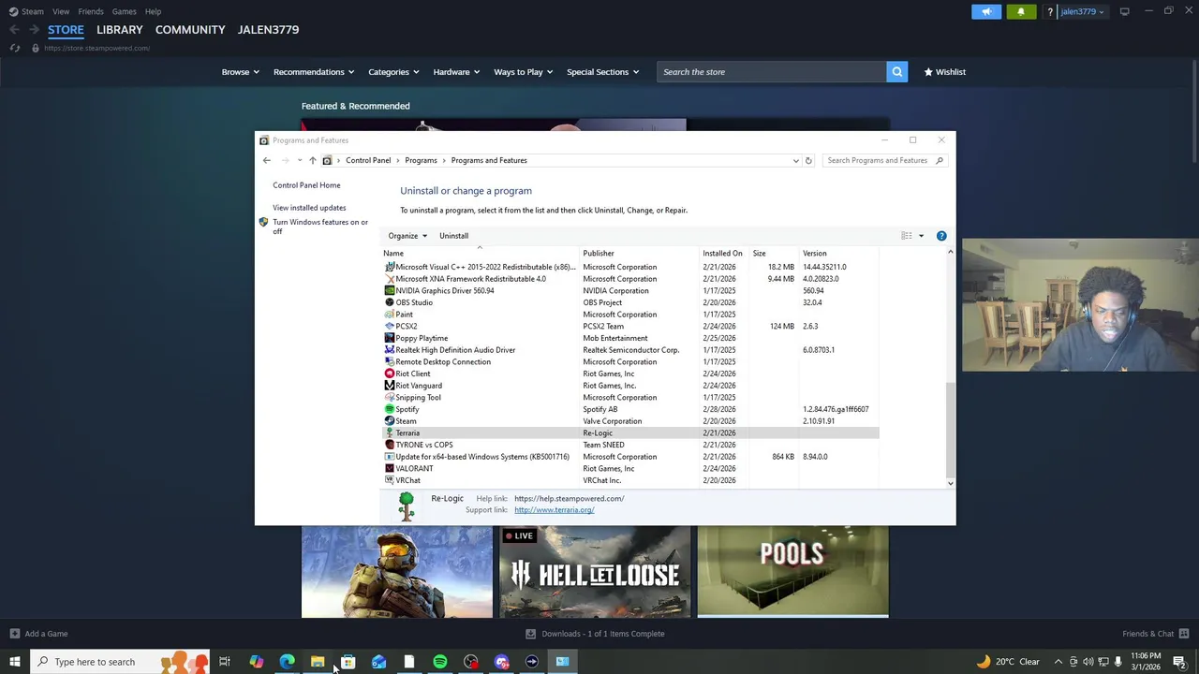Open the Windows notification center icon
This screenshot has height=674, width=1199.
pyautogui.click(x=1180, y=662)
